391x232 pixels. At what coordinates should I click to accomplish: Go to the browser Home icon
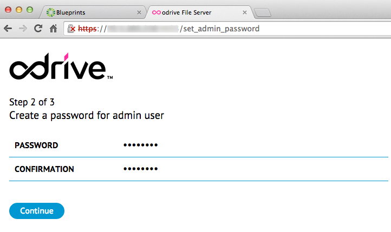(54, 29)
